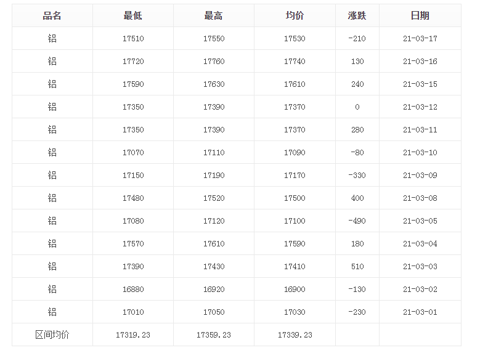Click the 最高 column header
Screen dimensions: 488x361
(x=213, y=15)
